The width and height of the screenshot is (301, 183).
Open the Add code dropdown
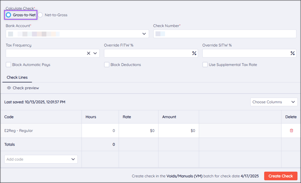tap(41, 159)
